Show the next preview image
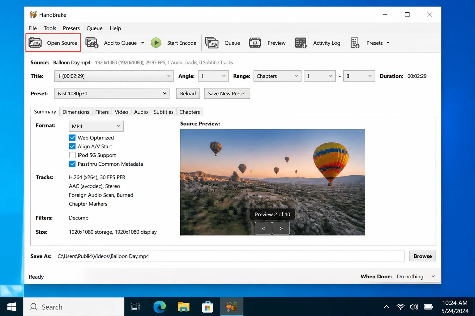 tap(281, 228)
